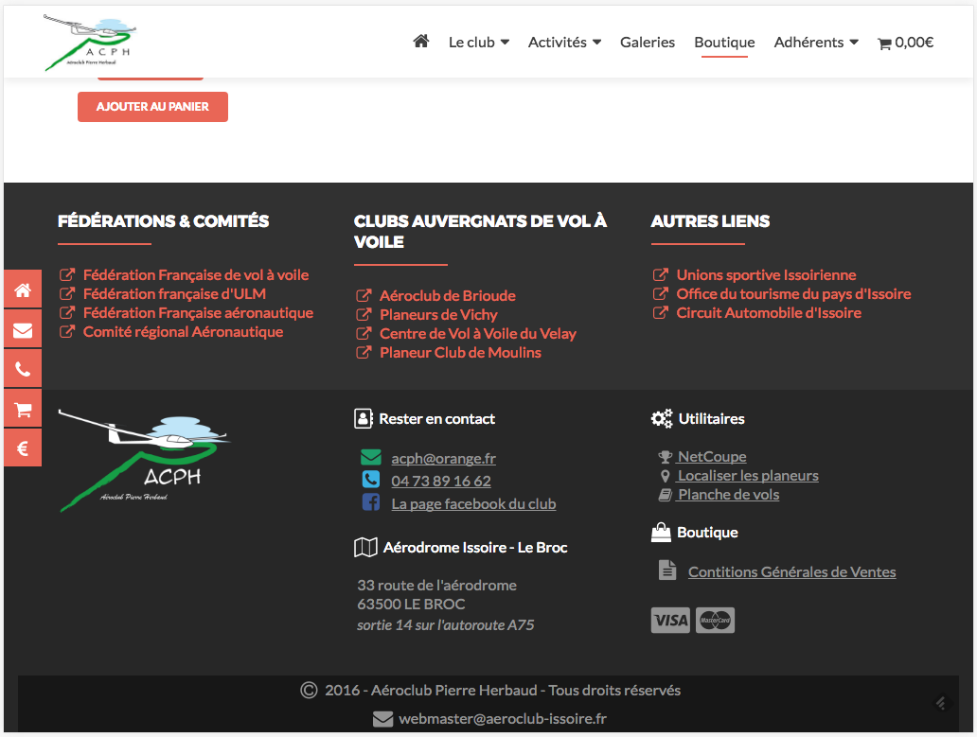Click the envelope icon in left sidebar

(x=23, y=330)
